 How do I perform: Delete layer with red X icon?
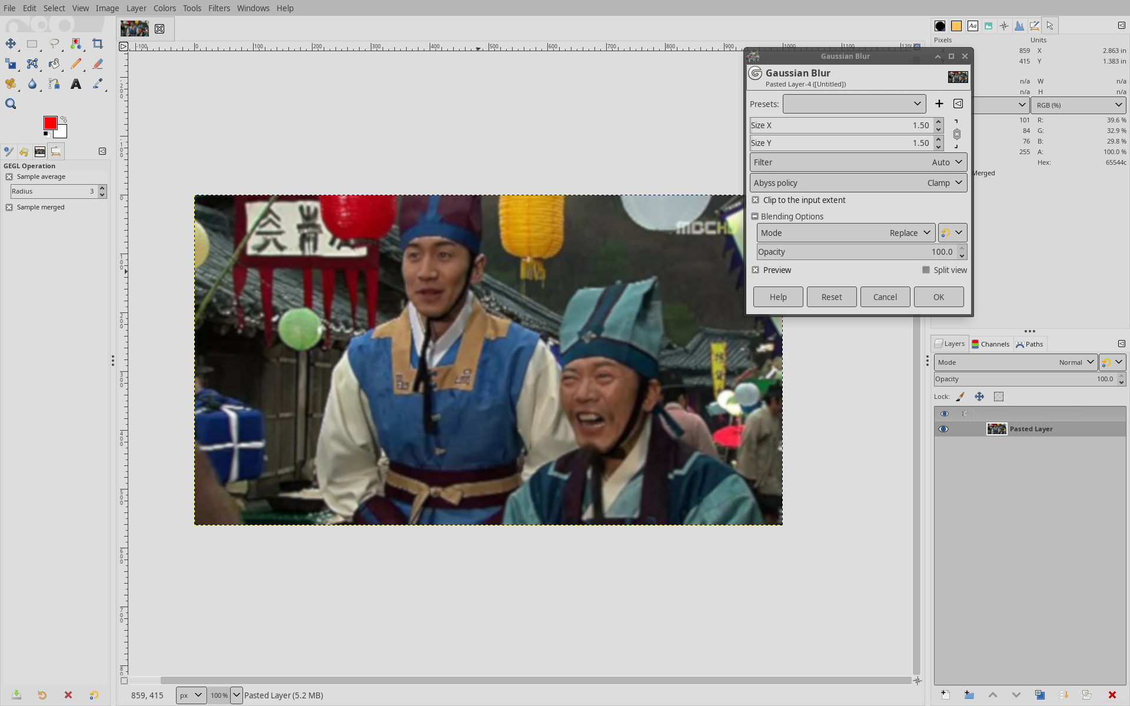1112,695
